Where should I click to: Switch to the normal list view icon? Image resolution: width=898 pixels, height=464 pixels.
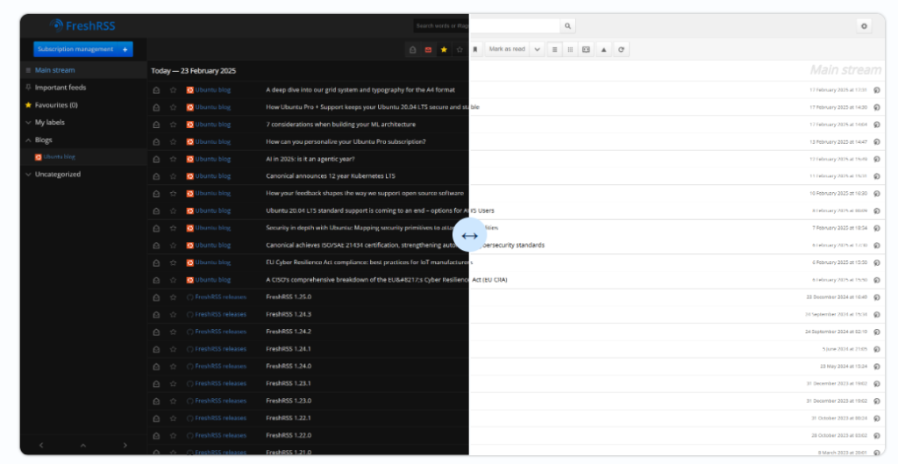pyautogui.click(x=554, y=50)
